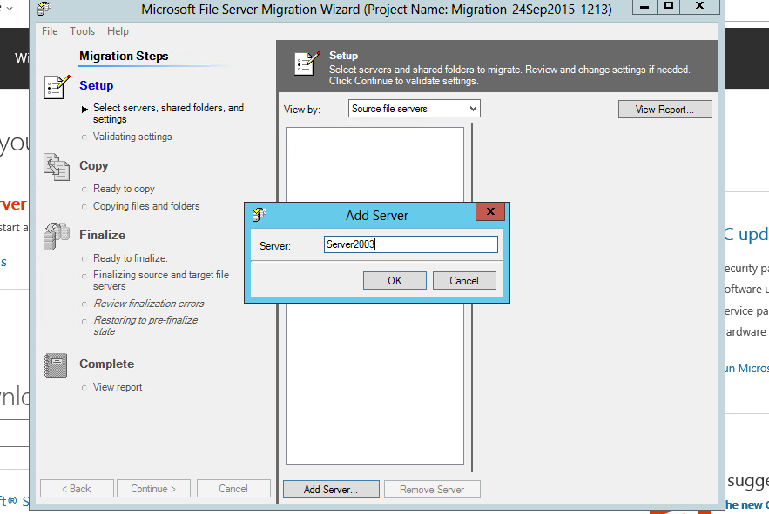
Task: Select the 'Ready to finalize.' step
Action: (131, 258)
